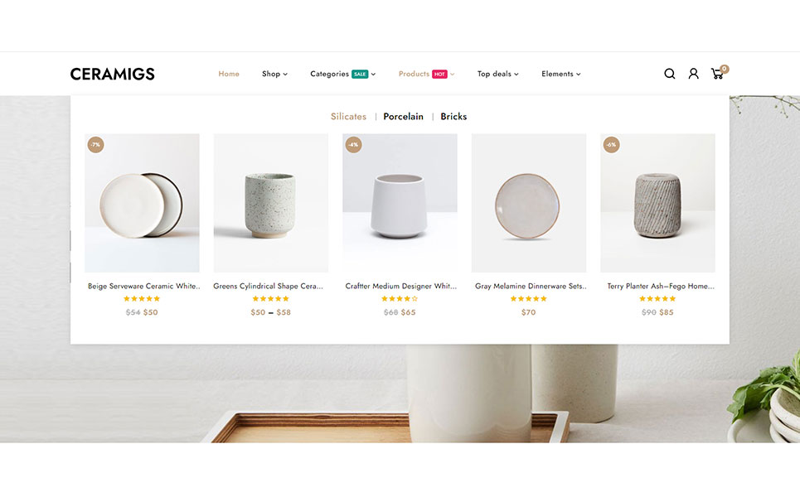Click the Gray Melamine Dinnerware plate thumbnail
Image resolution: width=800 pixels, height=497 pixels.
pos(528,204)
